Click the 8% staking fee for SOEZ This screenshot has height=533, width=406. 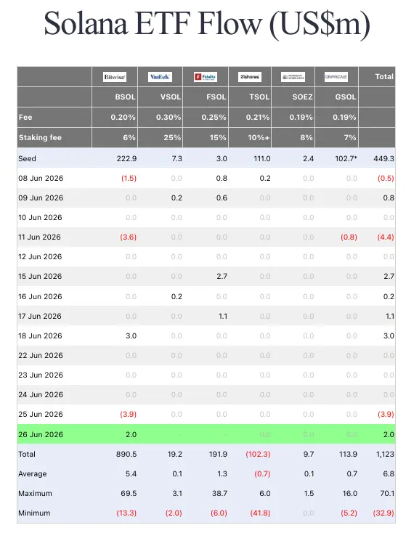pos(306,138)
